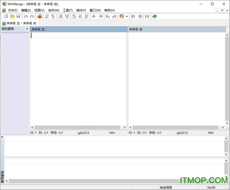Click WinMerge app icon in title bar
This screenshot has height=190, width=230.
(4, 4)
